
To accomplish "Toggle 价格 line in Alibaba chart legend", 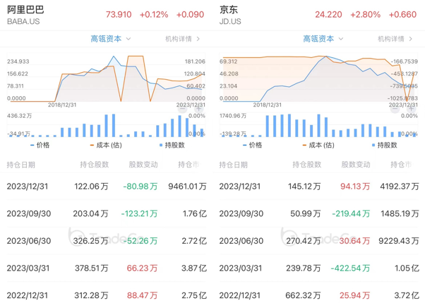I will (39, 145).
